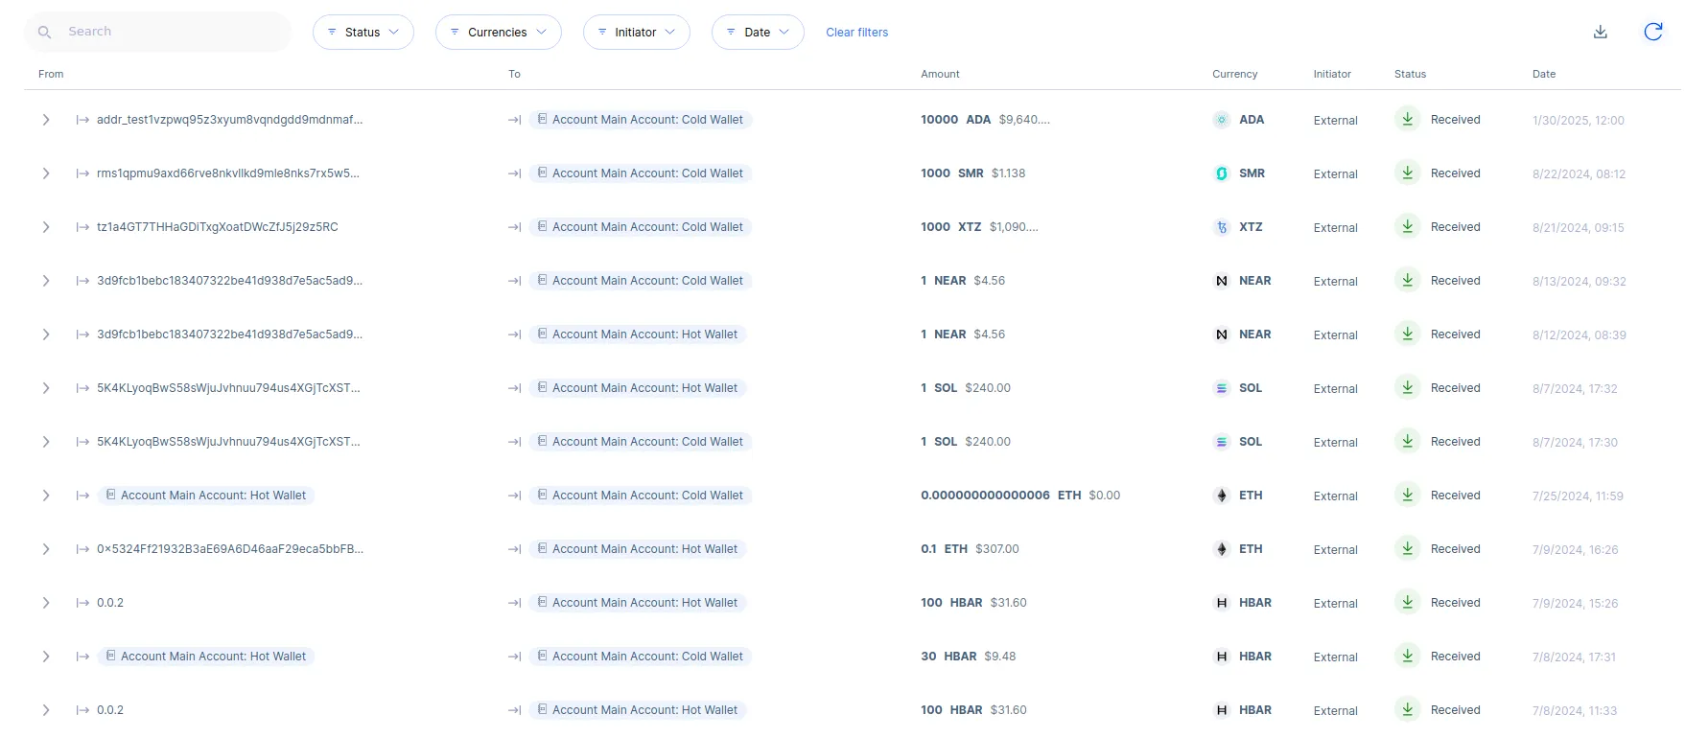
Task: Open the Initiator filter dropdown
Action: (636, 32)
